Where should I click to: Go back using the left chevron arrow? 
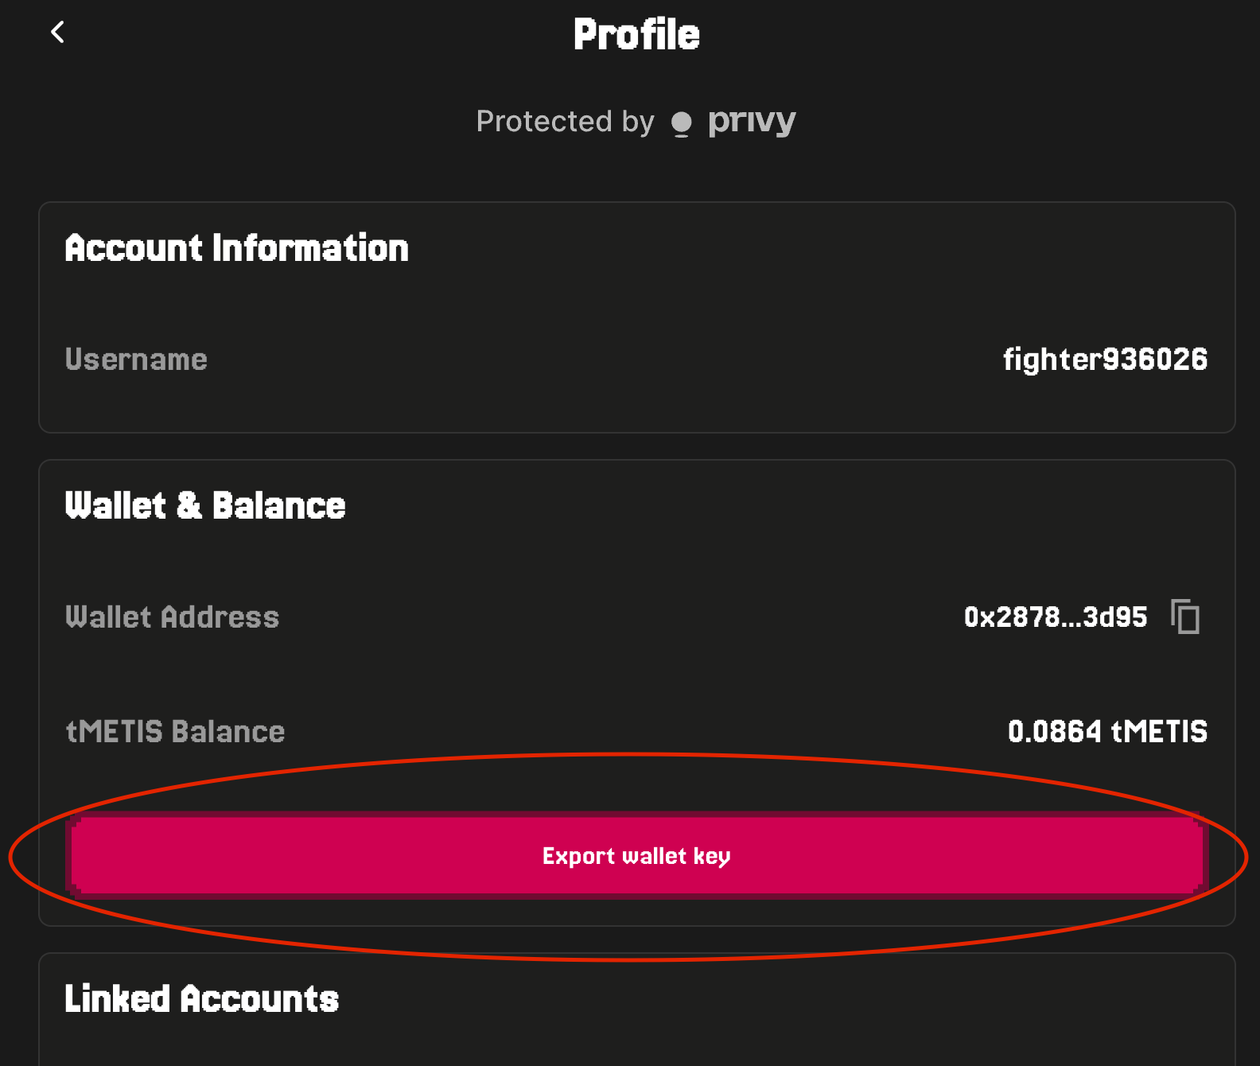coord(57,32)
